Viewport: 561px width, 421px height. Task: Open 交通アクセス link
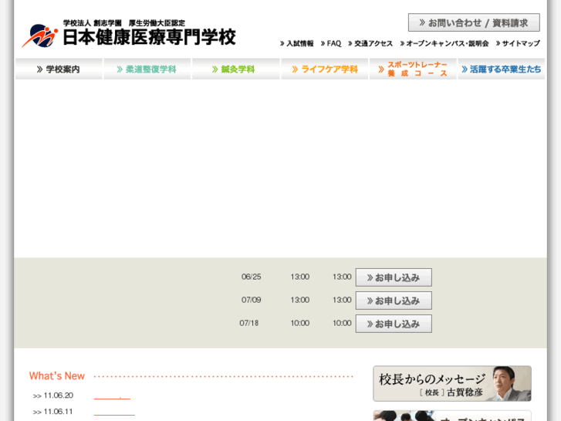(370, 43)
